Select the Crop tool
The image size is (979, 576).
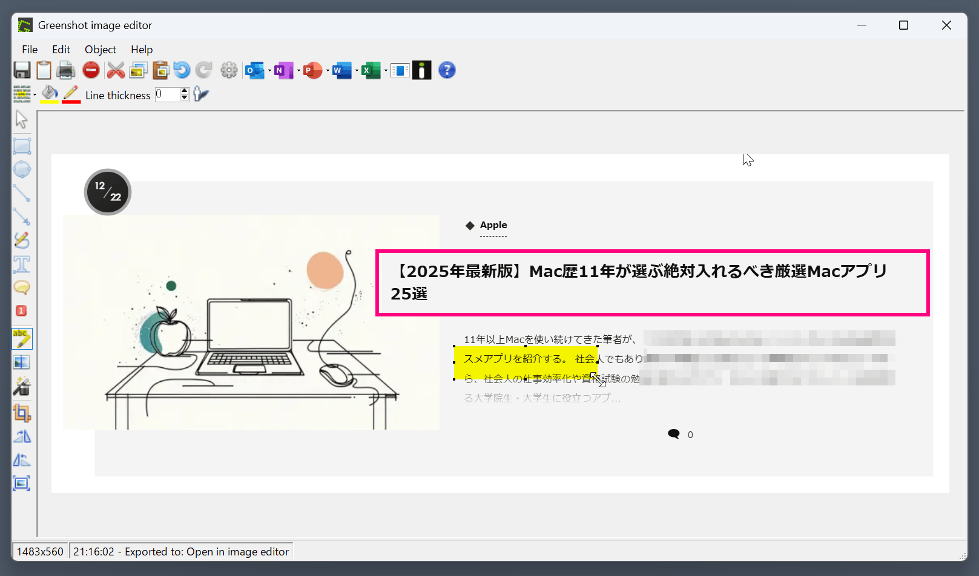[22, 414]
